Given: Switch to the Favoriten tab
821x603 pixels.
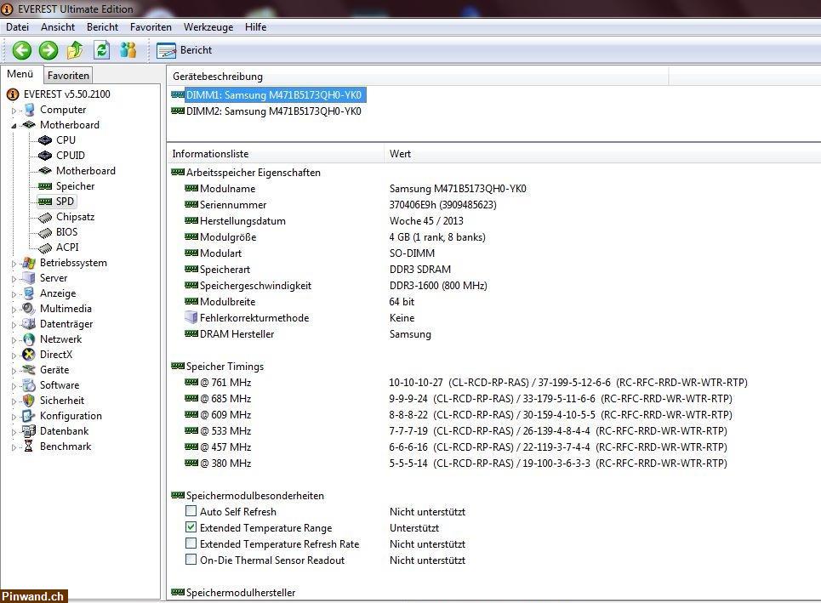Looking at the screenshot, I should pos(67,75).
